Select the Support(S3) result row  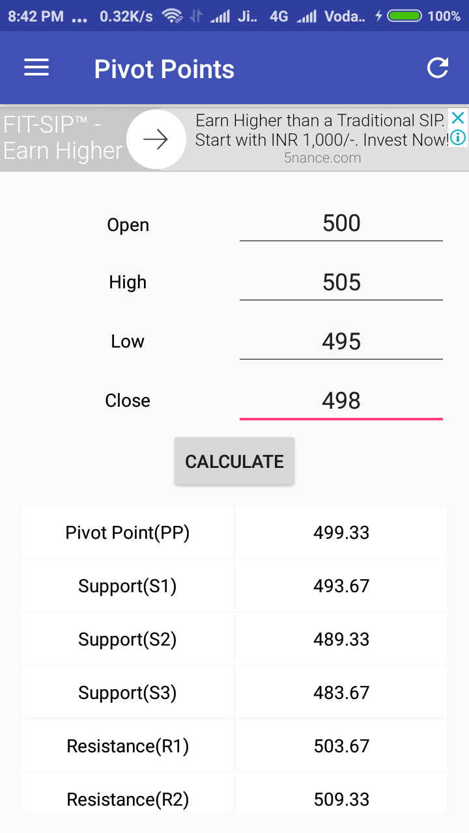click(234, 692)
